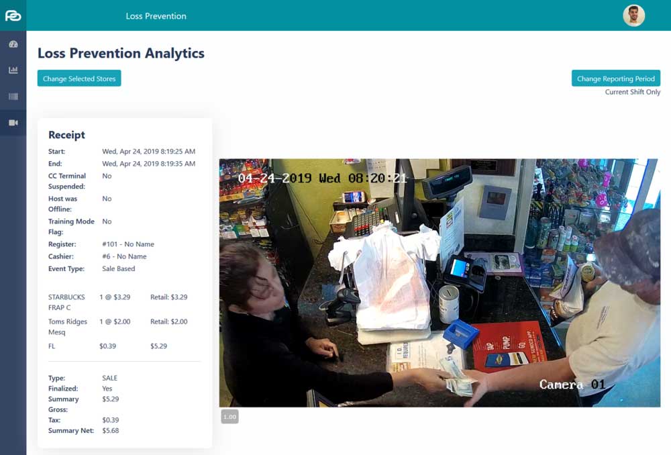Click the 1.00 playback speed badge
Screen dimensions: 671x455
coord(229,417)
